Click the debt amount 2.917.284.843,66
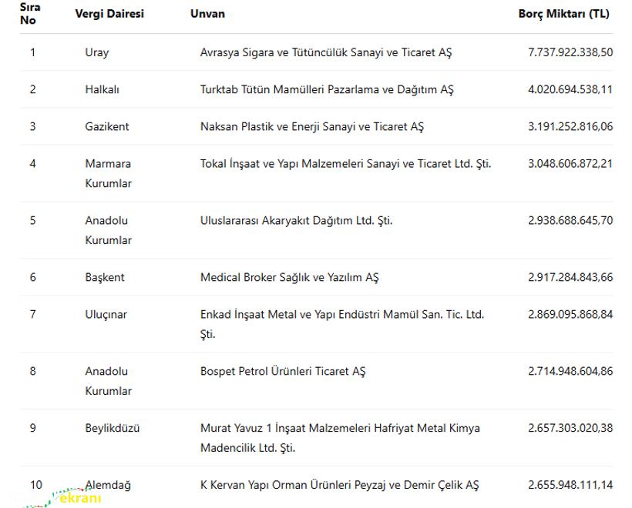The height and width of the screenshot is (508, 632). pyautogui.click(x=570, y=277)
